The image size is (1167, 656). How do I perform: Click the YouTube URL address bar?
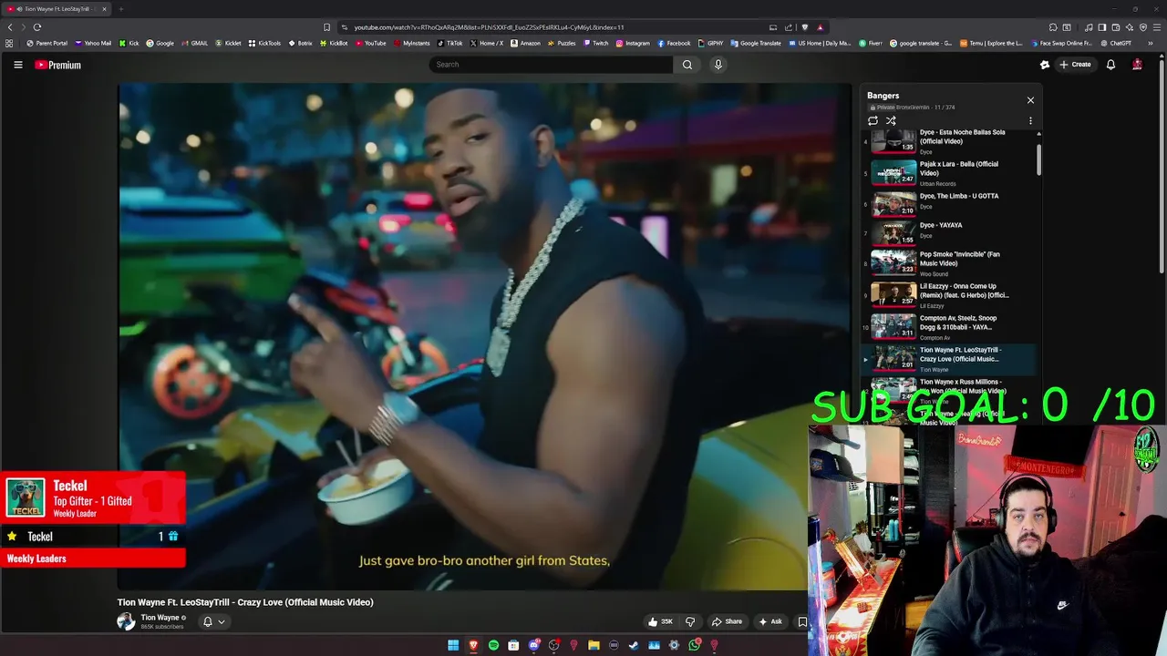[x=556, y=27]
